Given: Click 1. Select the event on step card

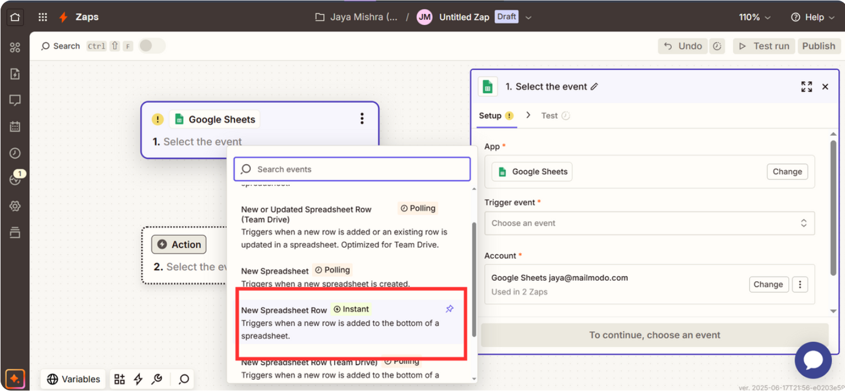Looking at the screenshot, I should click(197, 142).
